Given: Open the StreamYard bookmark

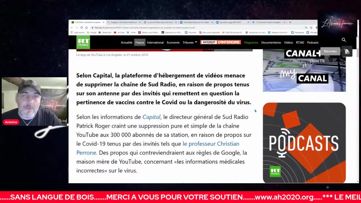Looking at the screenshot, I should 105,32.
